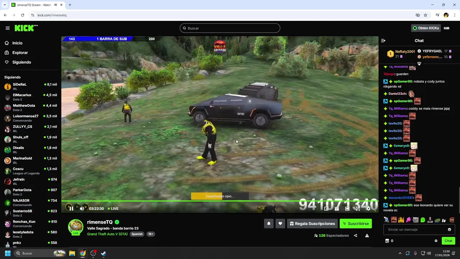Open ZULLYY_CS followed channel

(31, 129)
